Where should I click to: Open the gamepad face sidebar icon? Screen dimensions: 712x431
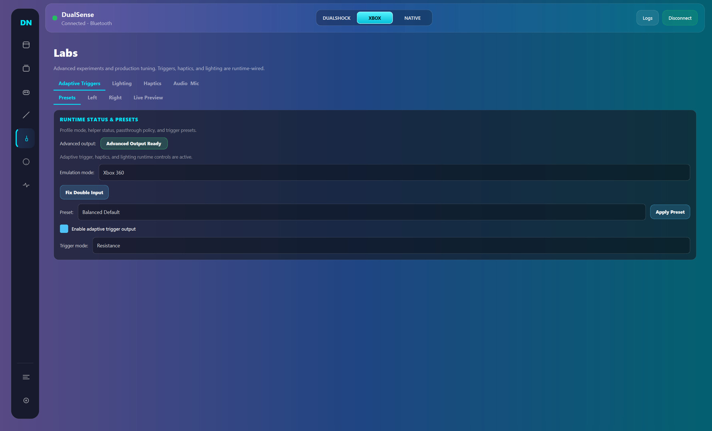click(26, 92)
